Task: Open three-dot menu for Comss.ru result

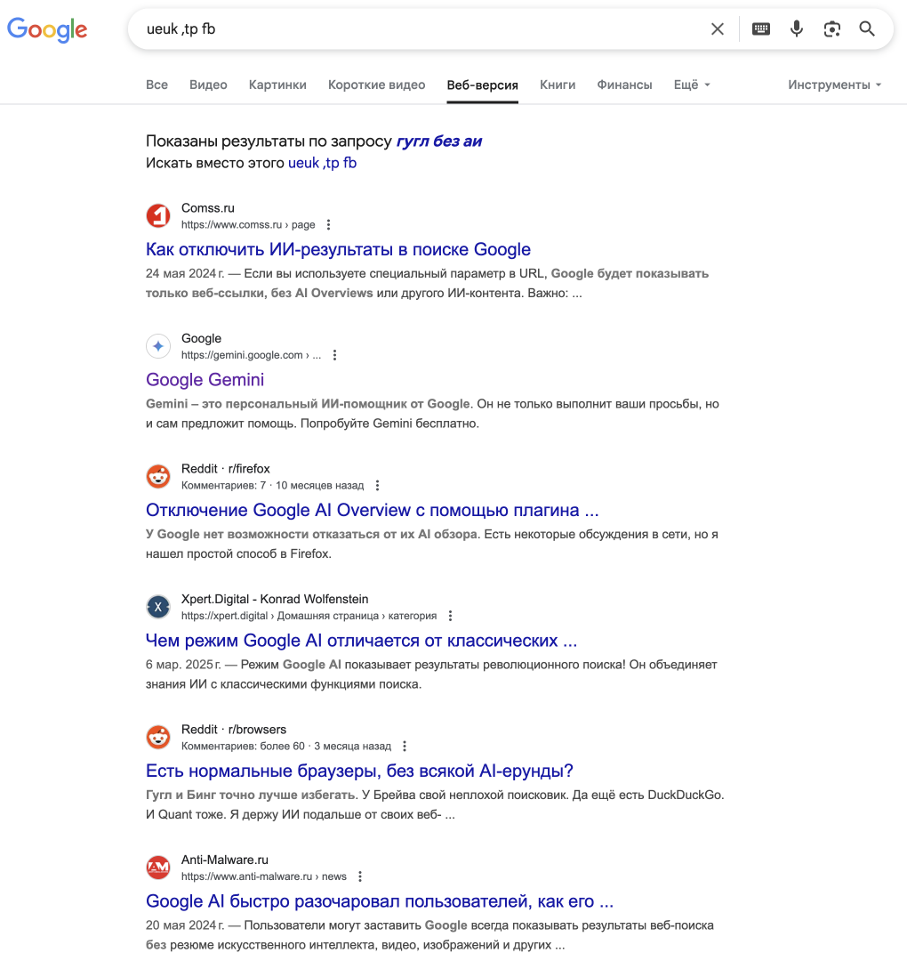Action: 329,225
